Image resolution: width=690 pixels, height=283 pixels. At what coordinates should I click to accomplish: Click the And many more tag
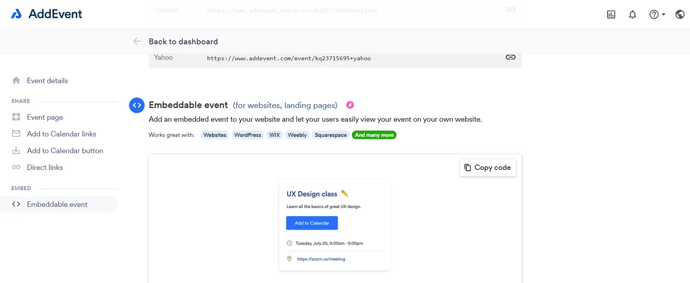374,135
